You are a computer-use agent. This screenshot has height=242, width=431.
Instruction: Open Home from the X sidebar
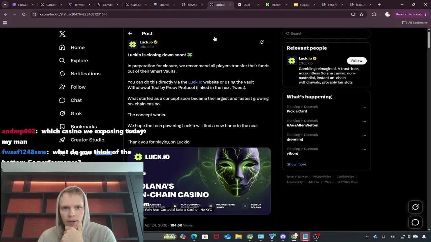tap(72, 47)
